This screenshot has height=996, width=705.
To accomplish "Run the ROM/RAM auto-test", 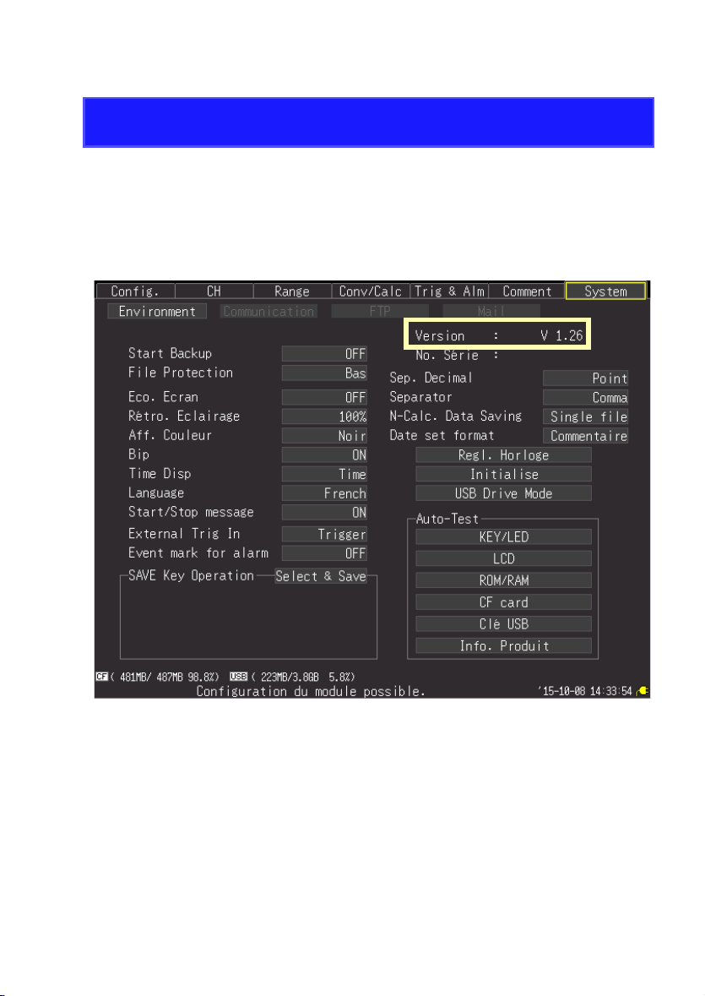I will (x=504, y=580).
